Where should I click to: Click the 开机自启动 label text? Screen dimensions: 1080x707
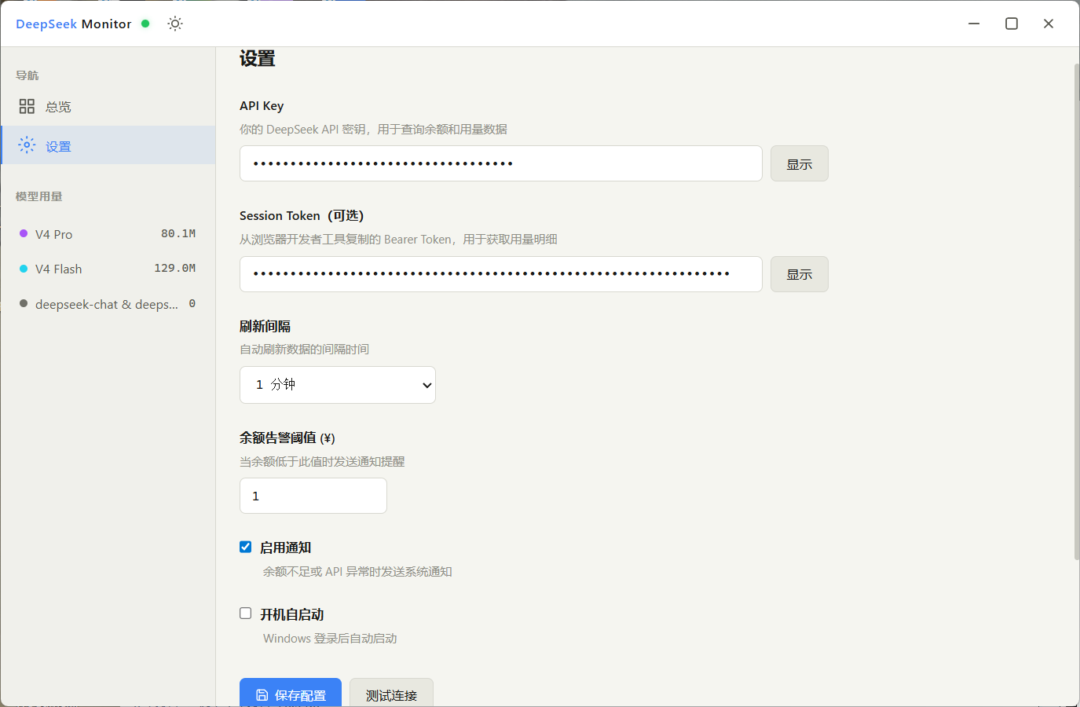click(x=292, y=614)
